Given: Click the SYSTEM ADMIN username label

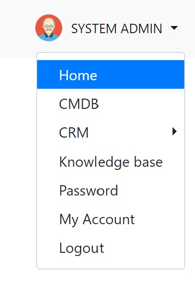Looking at the screenshot, I should point(117,29).
